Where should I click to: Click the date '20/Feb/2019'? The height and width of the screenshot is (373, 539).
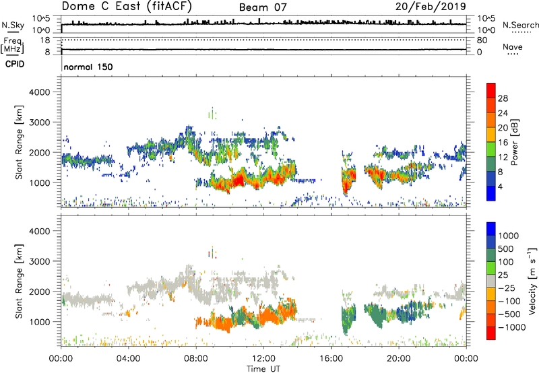(431, 6)
